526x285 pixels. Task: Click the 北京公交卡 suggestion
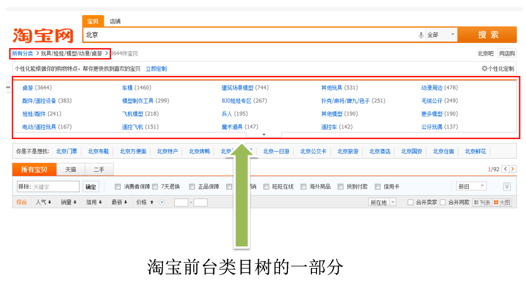pos(313,151)
